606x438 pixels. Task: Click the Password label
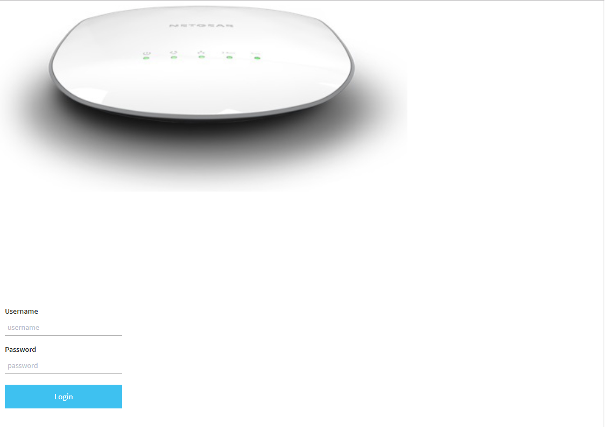click(x=20, y=350)
